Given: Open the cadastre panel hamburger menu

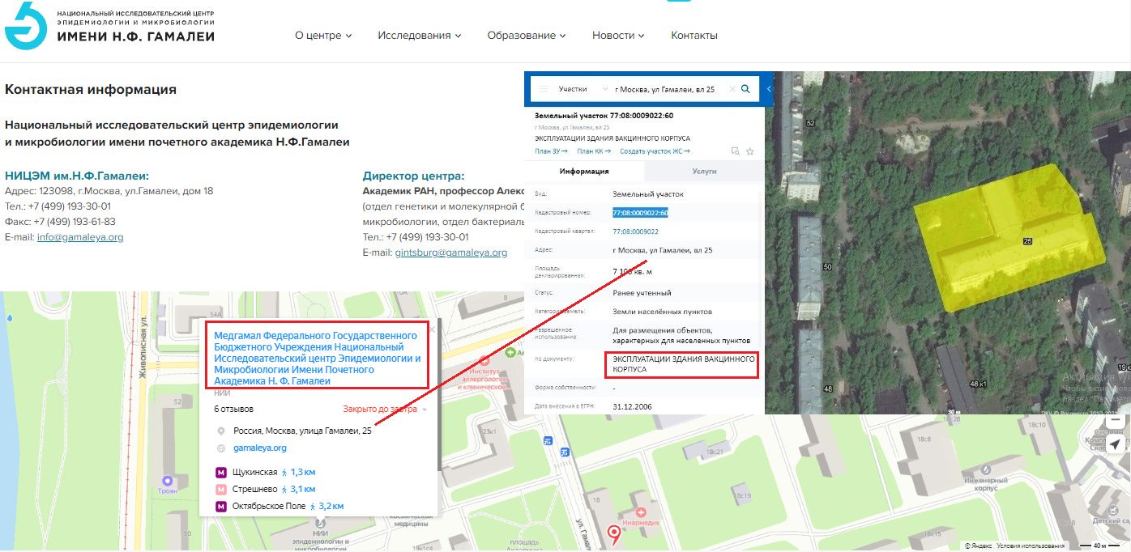Looking at the screenshot, I should tap(544, 89).
